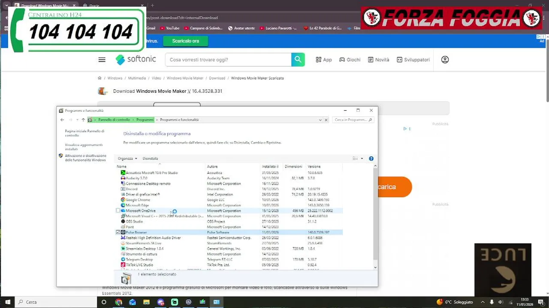The height and width of the screenshot is (308, 549).
Task: Sort list by the Dimensioni column
Action: point(293,166)
